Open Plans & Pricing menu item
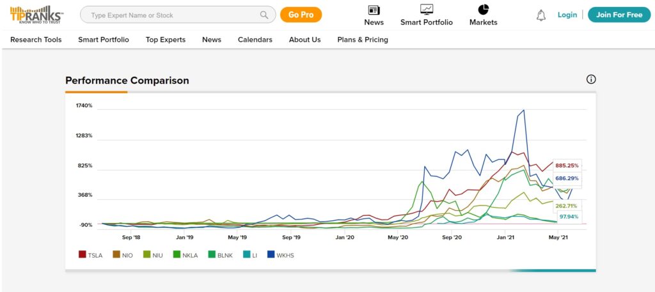Image resolution: width=655 pixels, height=292 pixels. tap(363, 40)
